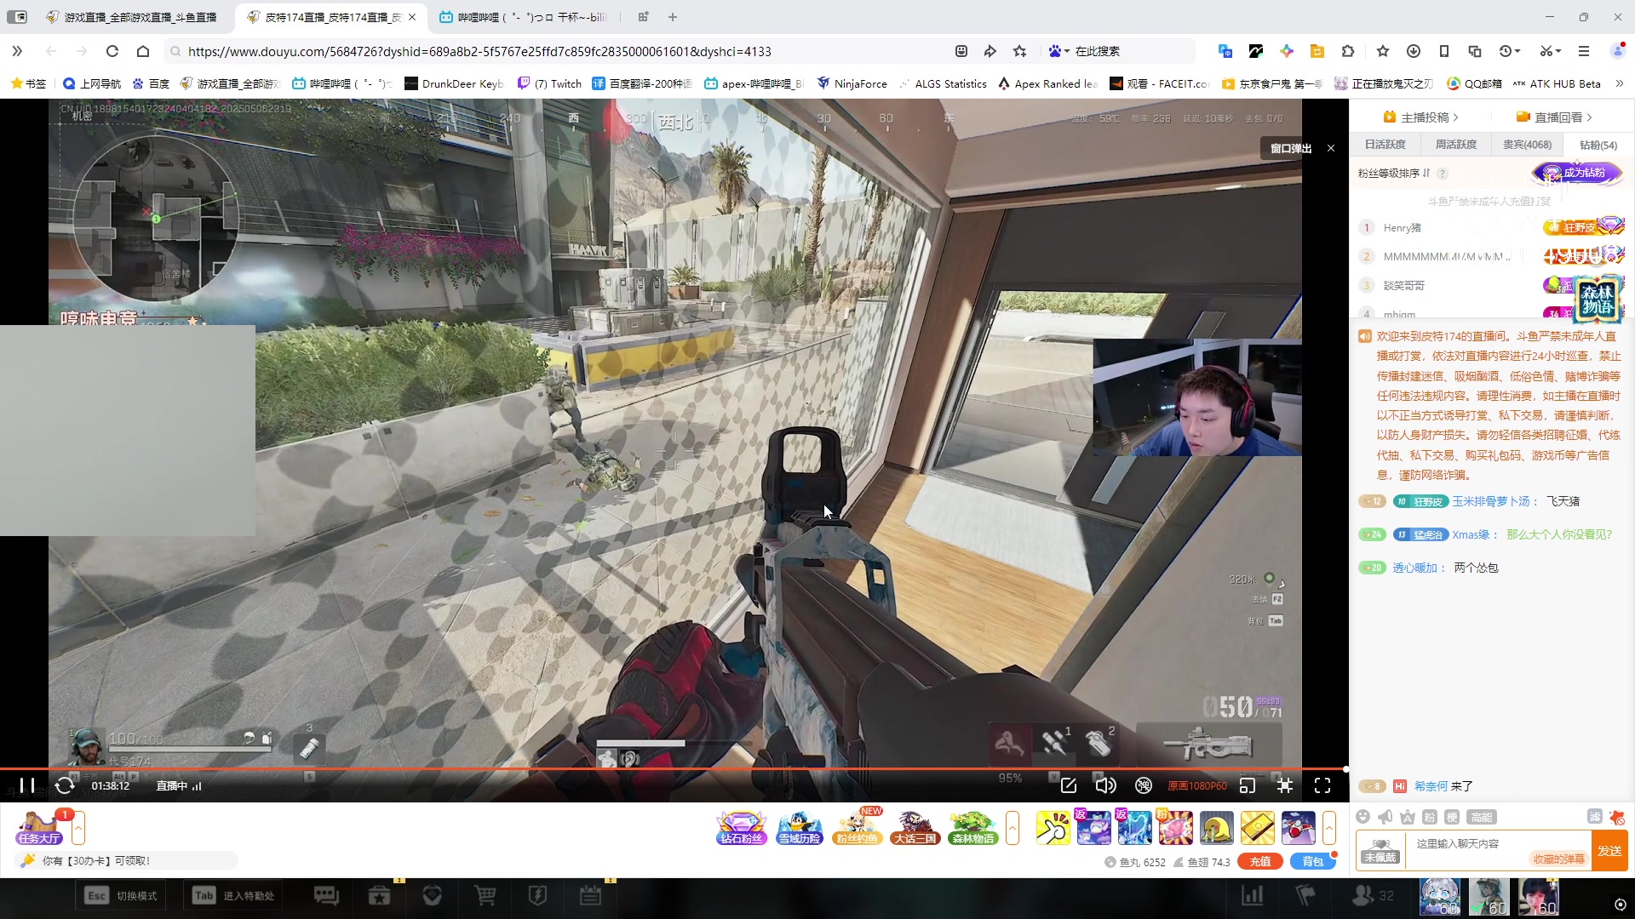Toggle 滤 chat filter
Image resolution: width=1635 pixels, height=919 pixels.
pyautogui.click(x=1595, y=817)
